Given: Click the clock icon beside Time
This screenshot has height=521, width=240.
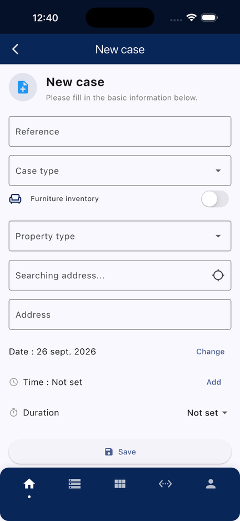Looking at the screenshot, I should [x=14, y=382].
